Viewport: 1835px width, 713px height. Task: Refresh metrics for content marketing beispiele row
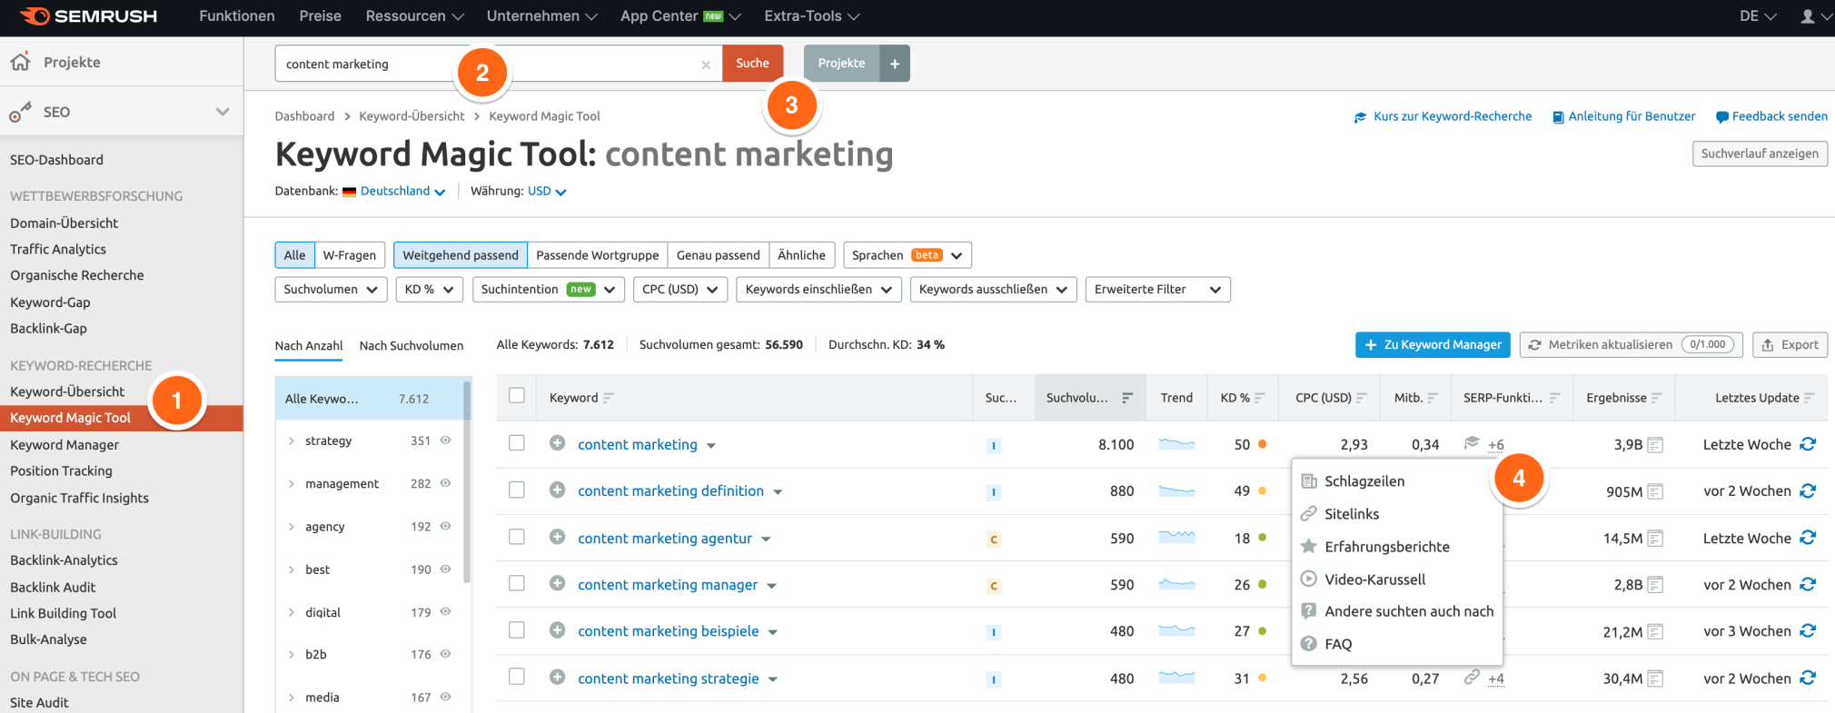pyautogui.click(x=1808, y=630)
